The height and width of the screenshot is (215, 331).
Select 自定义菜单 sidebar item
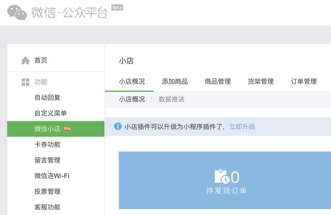coord(51,113)
